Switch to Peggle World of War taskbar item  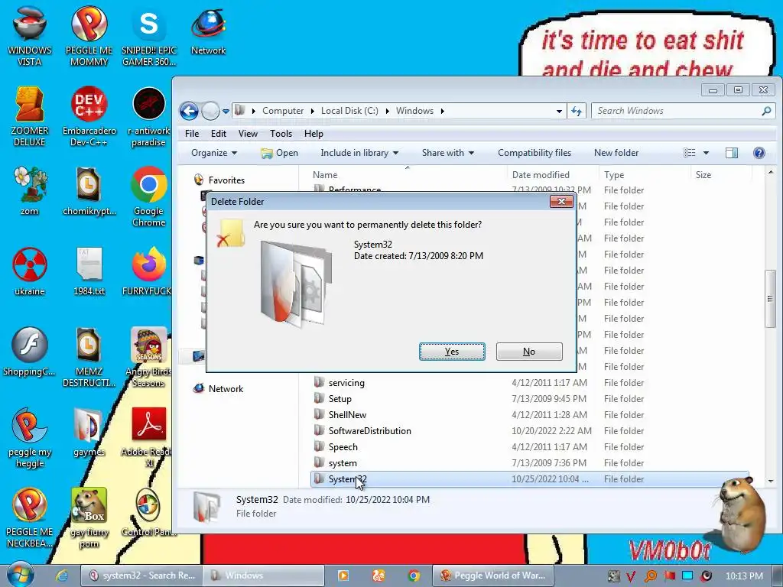pos(493,576)
